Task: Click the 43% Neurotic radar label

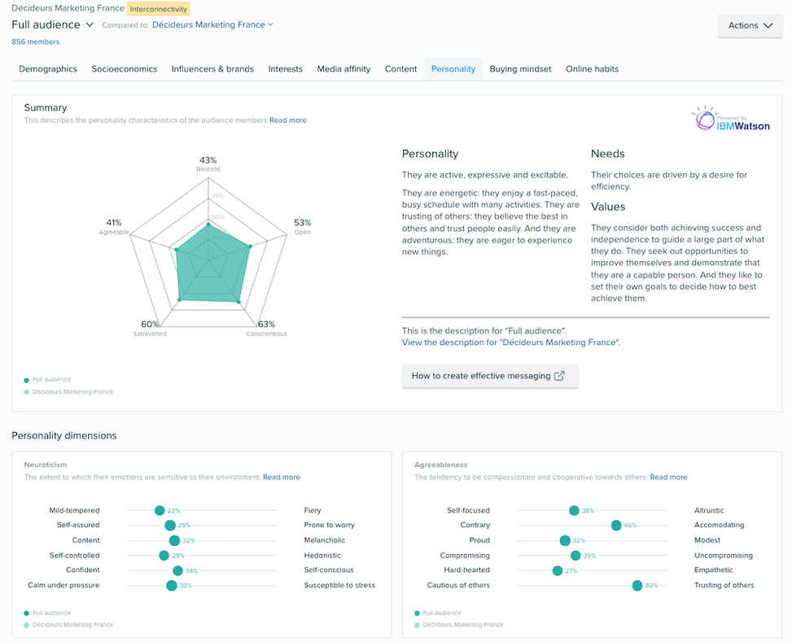Action: pyautogui.click(x=208, y=164)
